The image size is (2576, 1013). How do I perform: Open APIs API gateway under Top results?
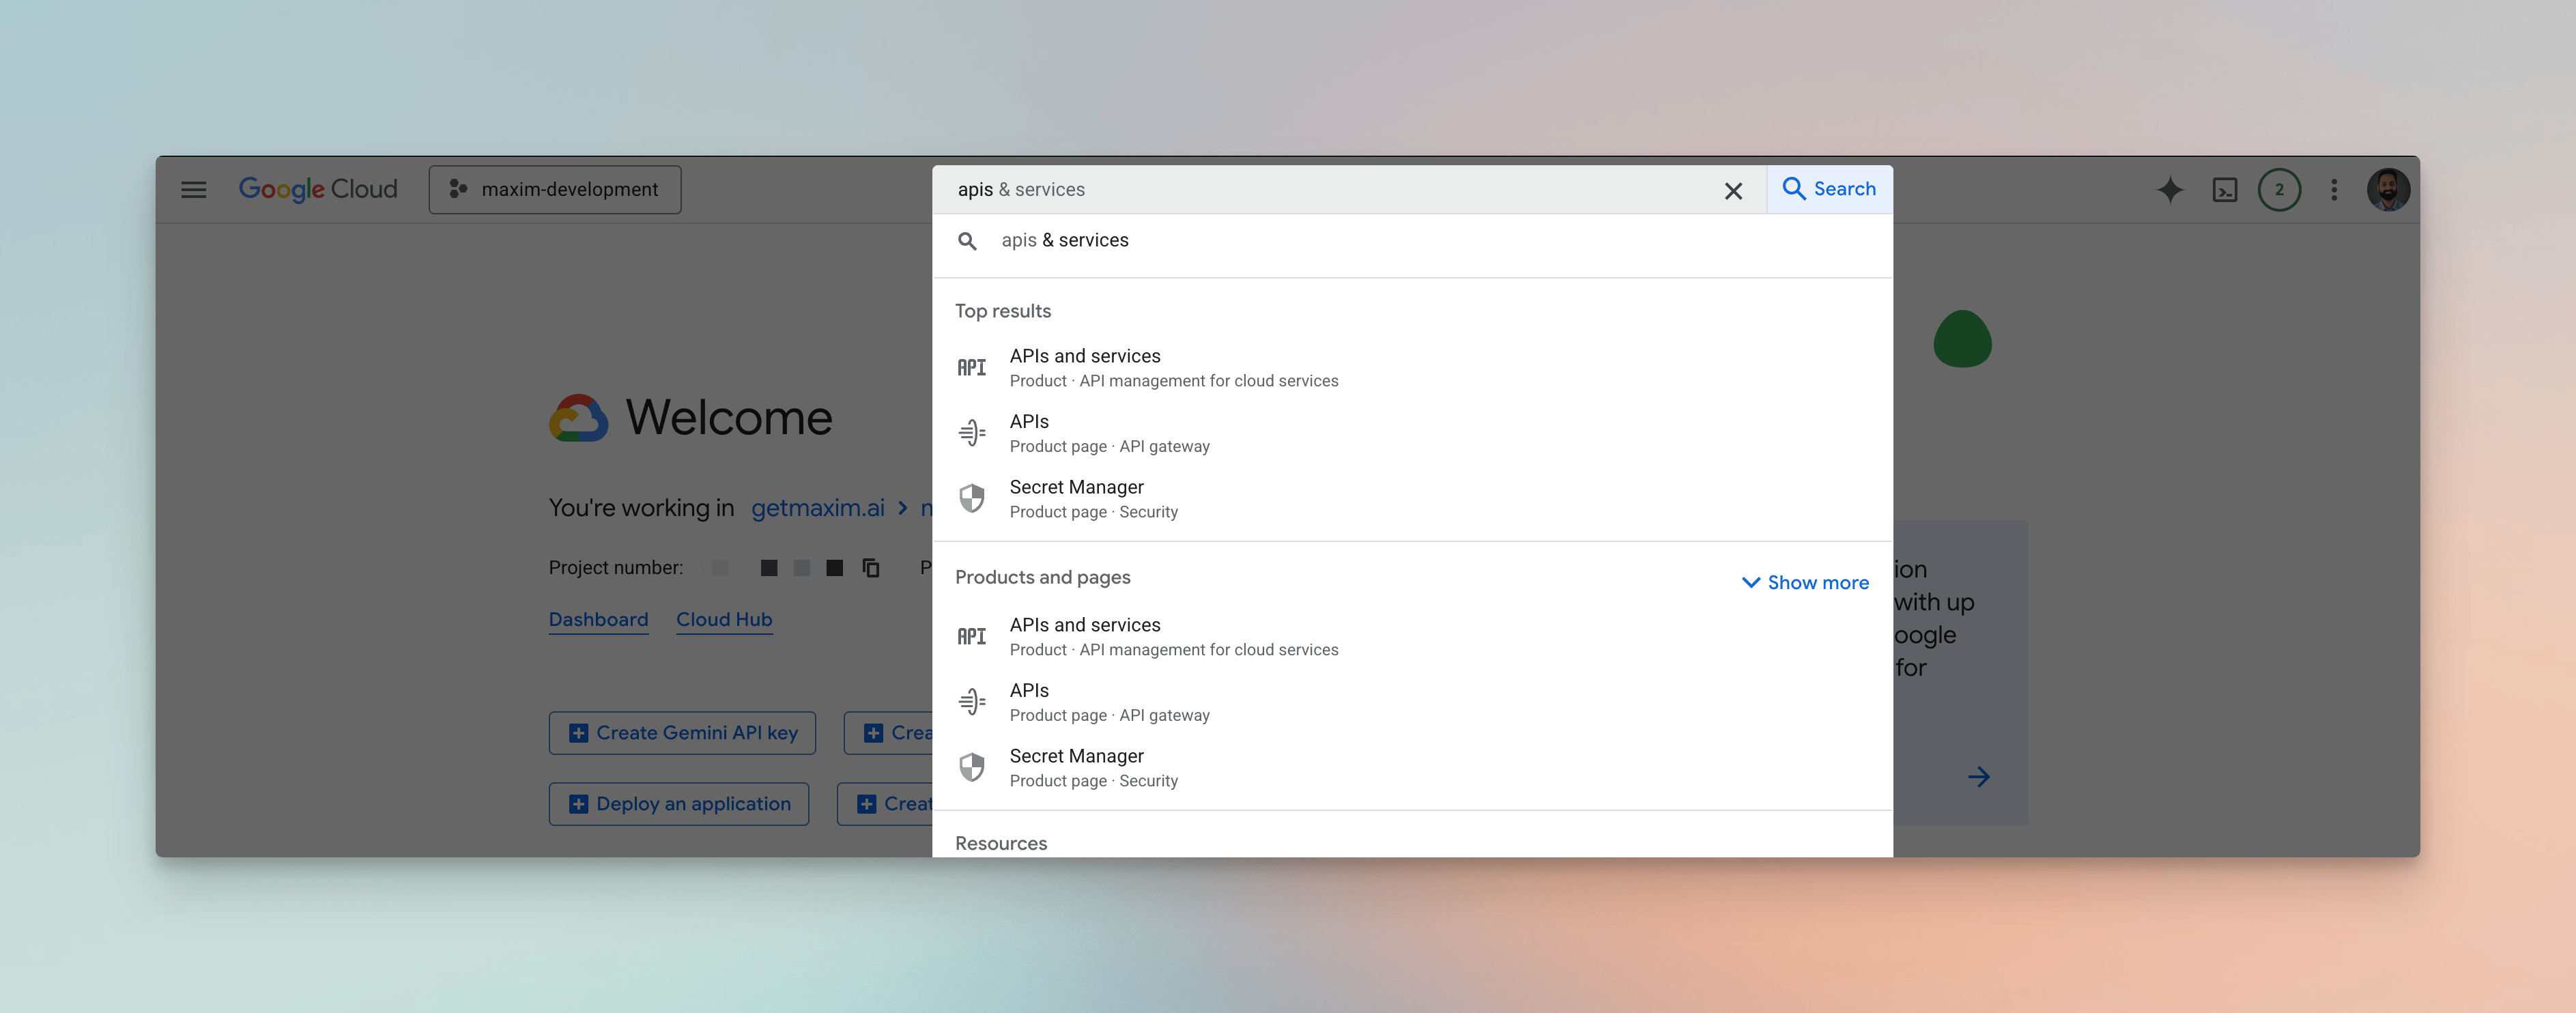coord(1412,433)
